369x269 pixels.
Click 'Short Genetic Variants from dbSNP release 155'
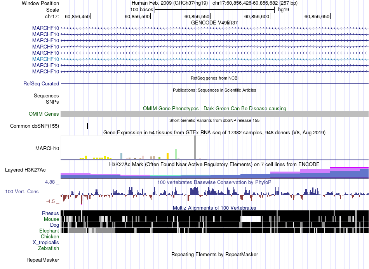click(x=214, y=120)
